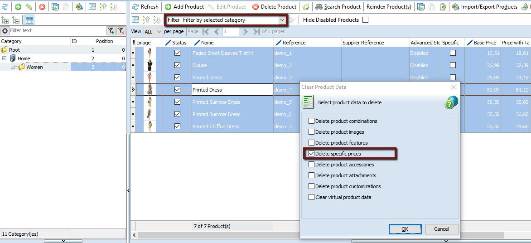The height and width of the screenshot is (243, 531).
Task: Click the Blouse product thumbnail
Action: [150, 65]
